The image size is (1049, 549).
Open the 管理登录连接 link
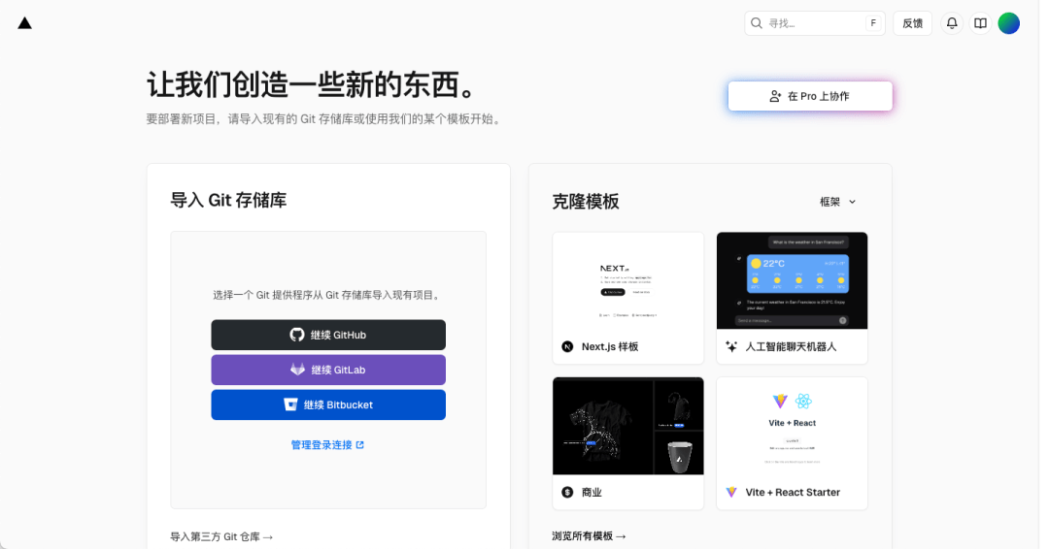point(328,445)
